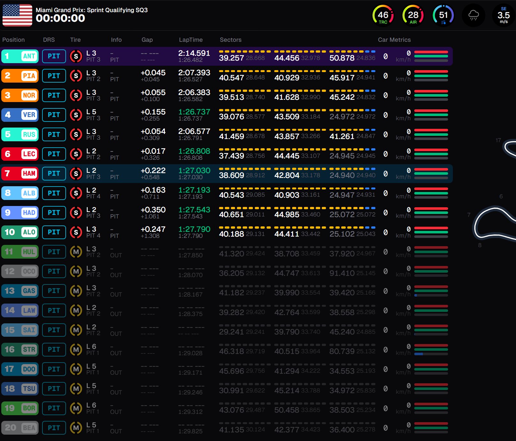
Task: Click the car metric bars for STR
Action: pyautogui.click(x=431, y=349)
